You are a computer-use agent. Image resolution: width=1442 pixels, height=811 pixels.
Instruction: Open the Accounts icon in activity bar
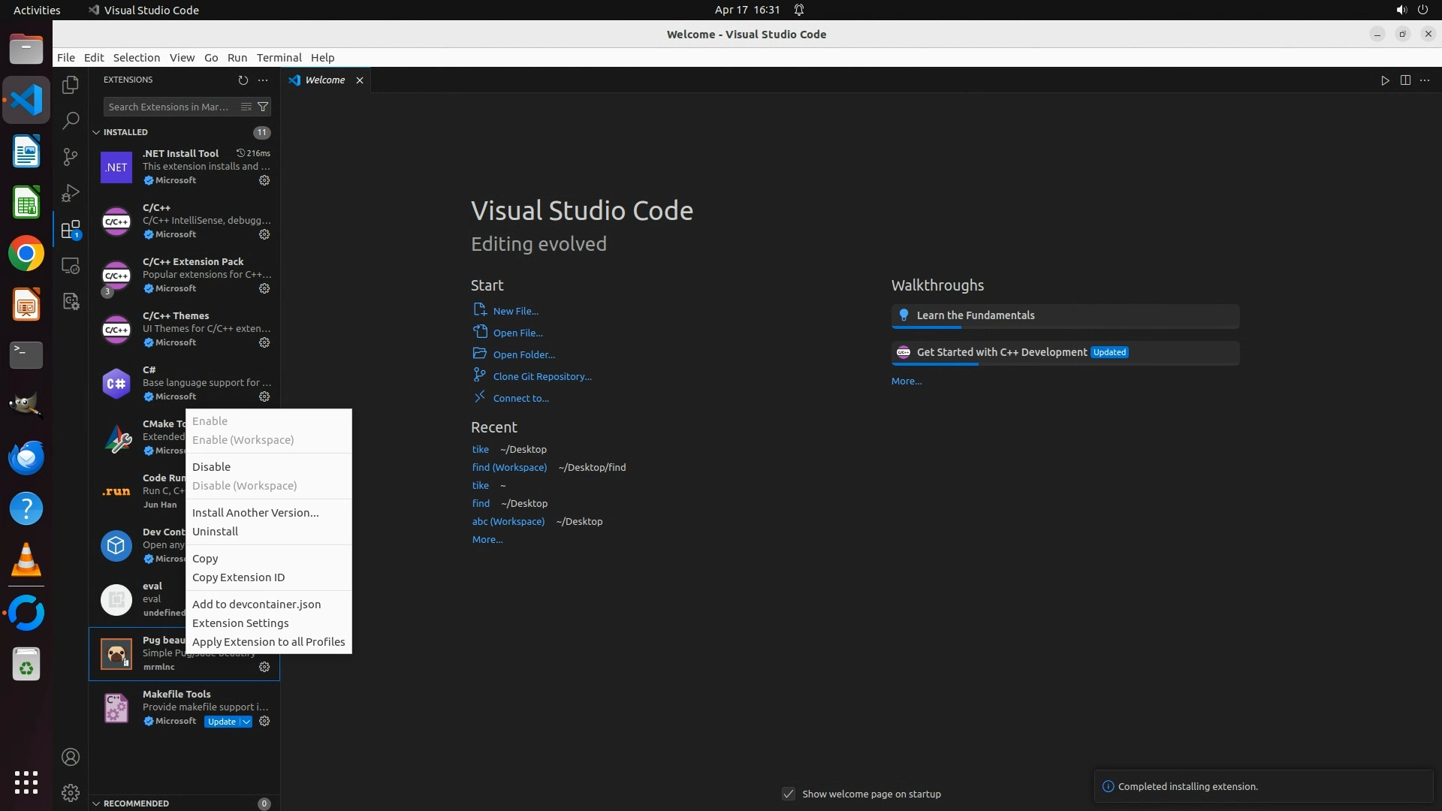(x=71, y=757)
